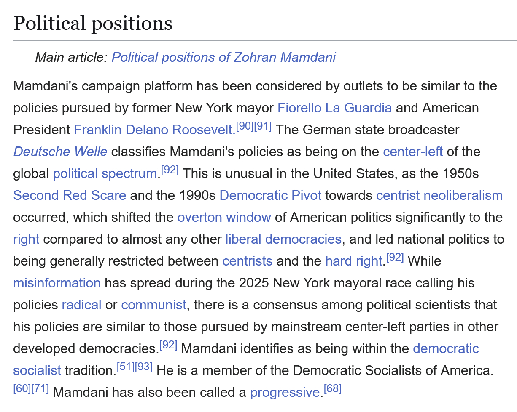Open footnote 68 after progressive
Viewport: 517px width, 412px height.
(332, 389)
